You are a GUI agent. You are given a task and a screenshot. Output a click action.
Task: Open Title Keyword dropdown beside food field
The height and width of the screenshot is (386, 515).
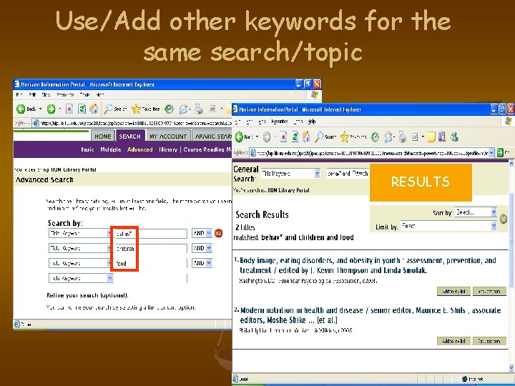click(110, 263)
